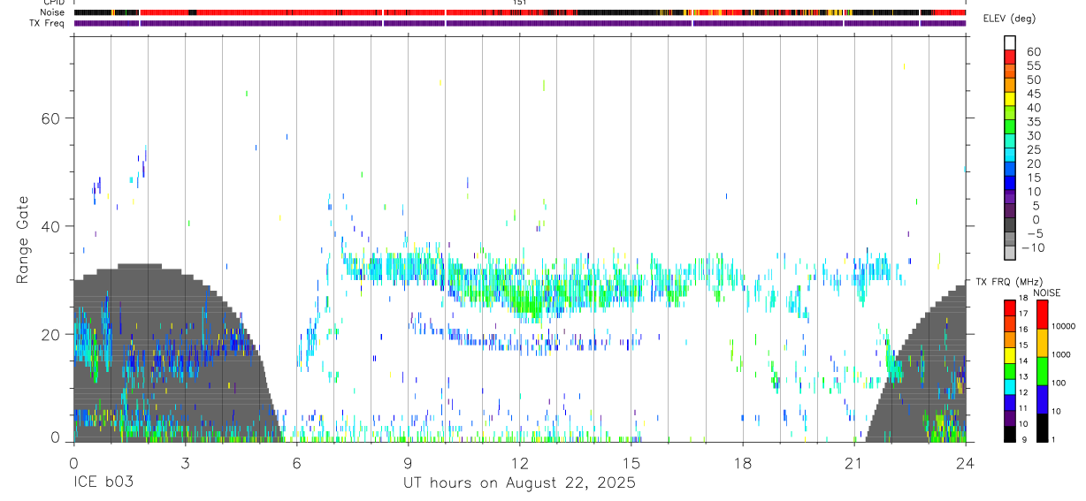This screenshot has width=1086, height=501.
Task: Select the blue segment of the NOISE color bar
Action: click(1042, 399)
